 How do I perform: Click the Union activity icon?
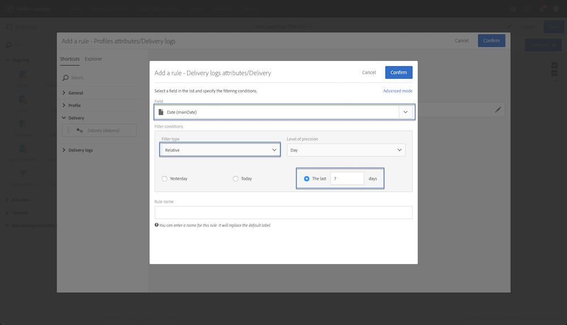tap(23, 100)
